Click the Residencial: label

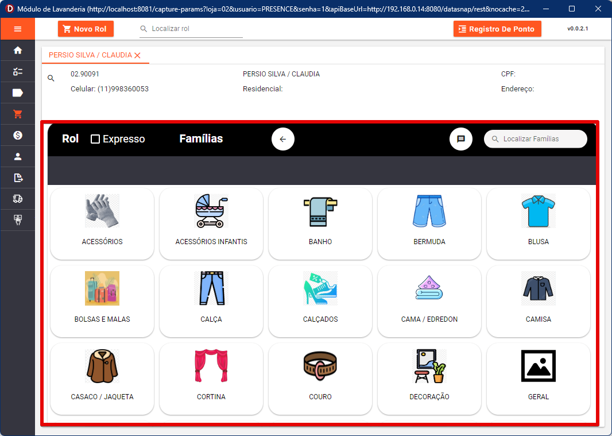(263, 88)
